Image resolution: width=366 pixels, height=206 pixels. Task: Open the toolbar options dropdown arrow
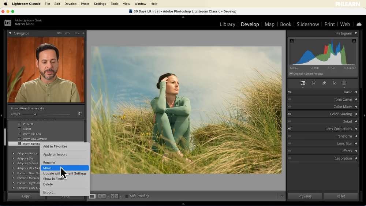(282, 196)
